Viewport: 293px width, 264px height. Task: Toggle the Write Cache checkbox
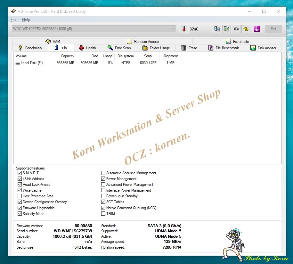[x=20, y=190]
